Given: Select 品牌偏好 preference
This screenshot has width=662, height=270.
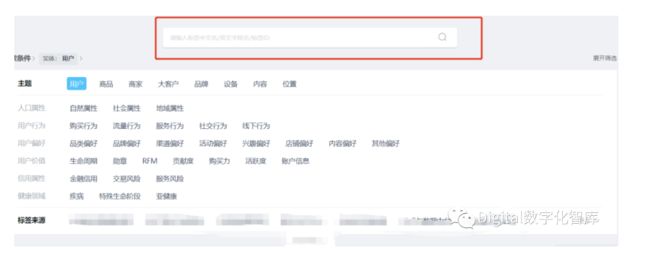Looking at the screenshot, I should [x=126, y=144].
